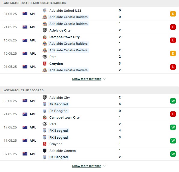Click the Campbelltown City crest in 16.05.25 match
The width and height of the screenshot is (179, 172).
coord(45,37)
